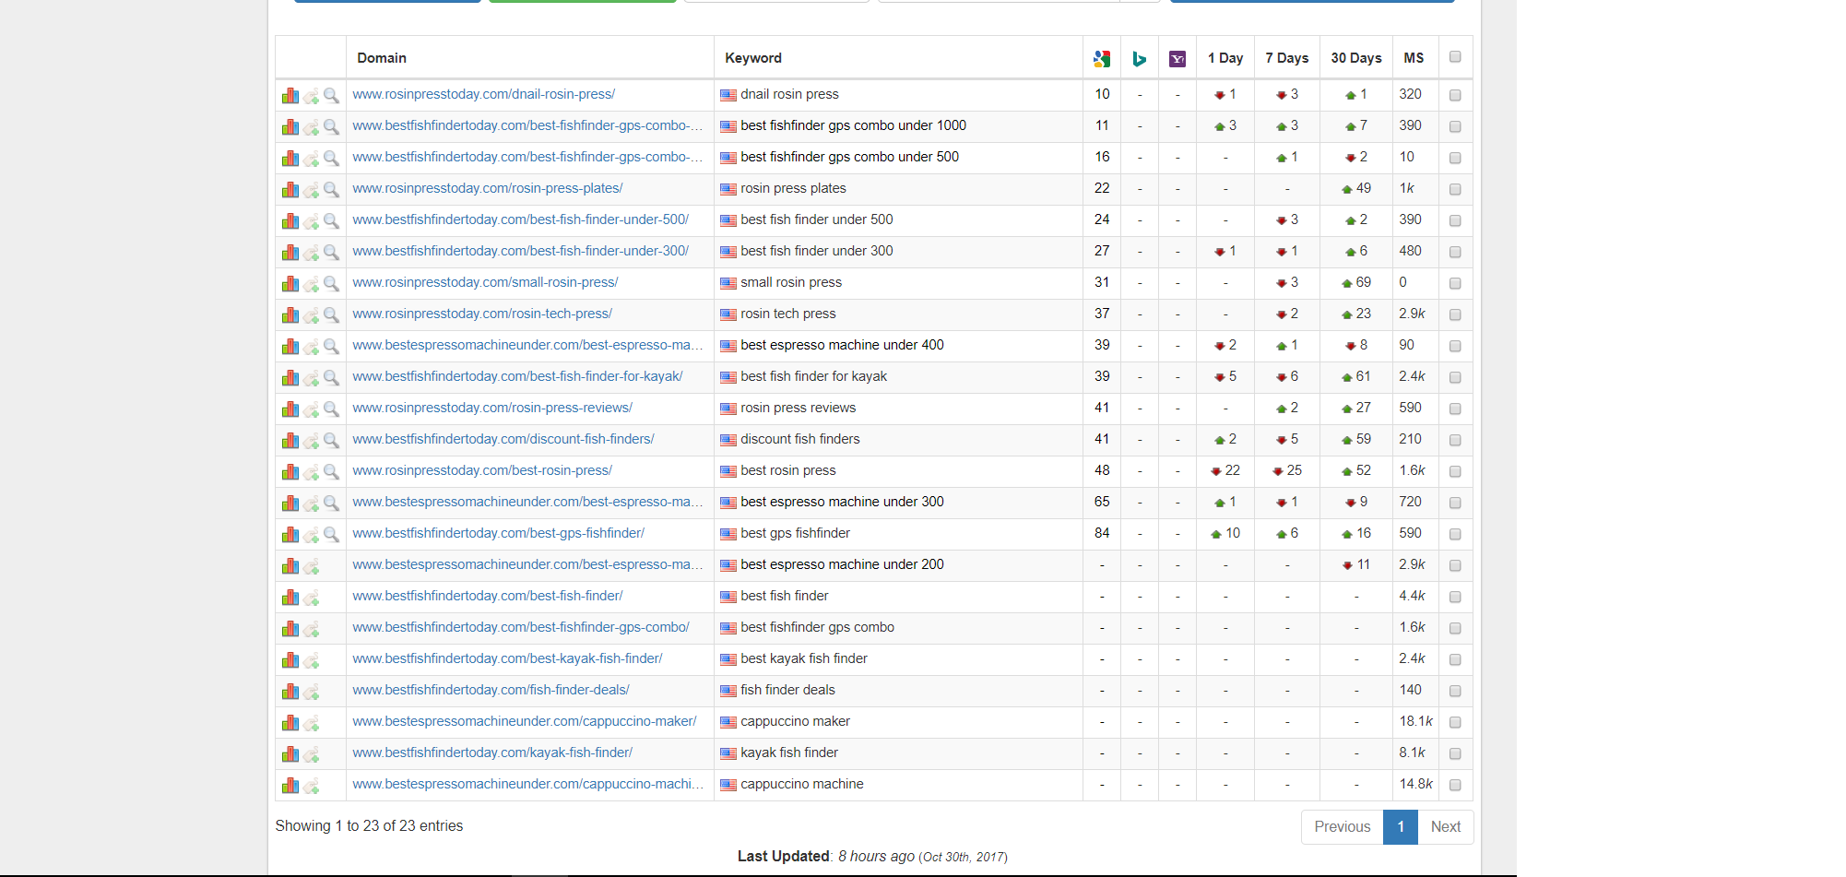
Task: Click the Bing rank column header icon
Action: pos(1140,58)
